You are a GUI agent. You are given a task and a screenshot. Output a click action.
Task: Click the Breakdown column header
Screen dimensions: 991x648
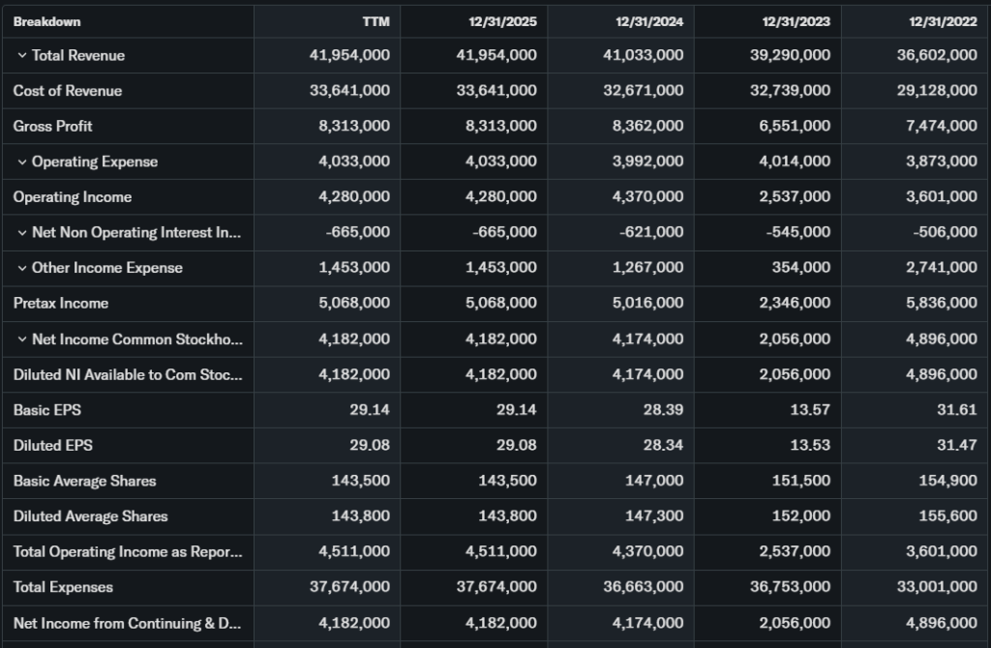(47, 21)
